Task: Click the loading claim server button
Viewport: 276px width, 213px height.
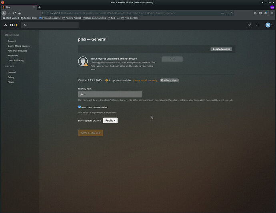Action: click(172, 59)
